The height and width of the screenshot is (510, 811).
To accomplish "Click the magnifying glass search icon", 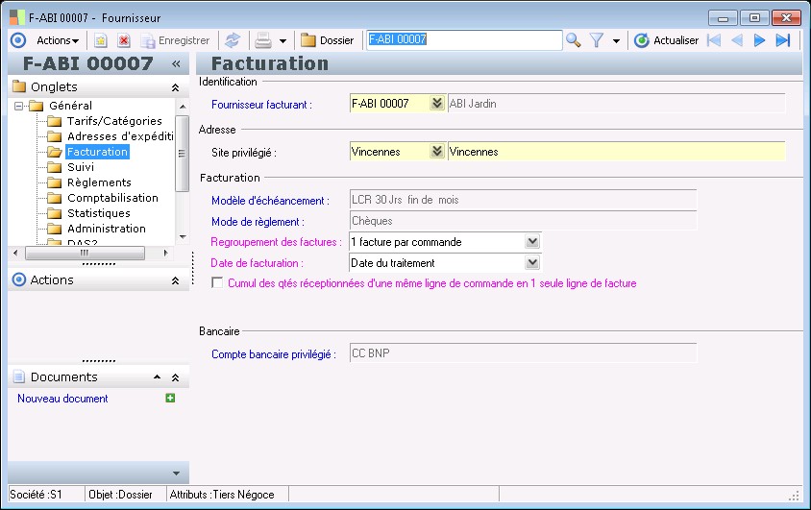I will 574,40.
